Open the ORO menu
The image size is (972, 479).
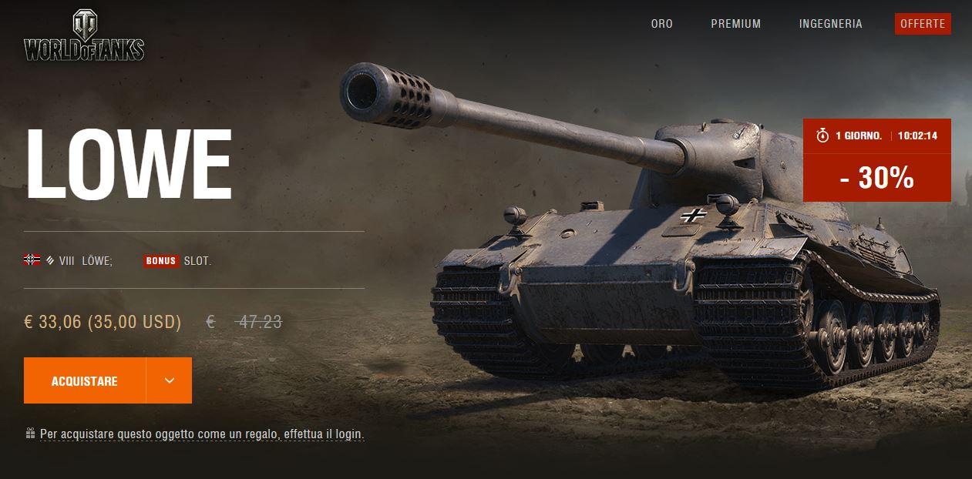coord(661,24)
